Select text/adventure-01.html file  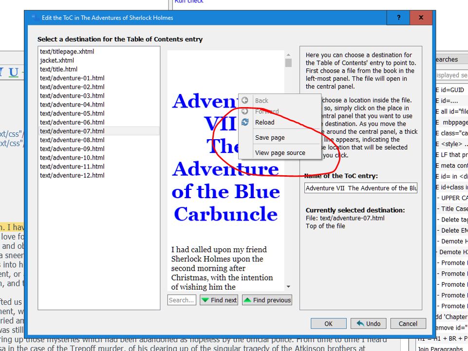(99, 78)
